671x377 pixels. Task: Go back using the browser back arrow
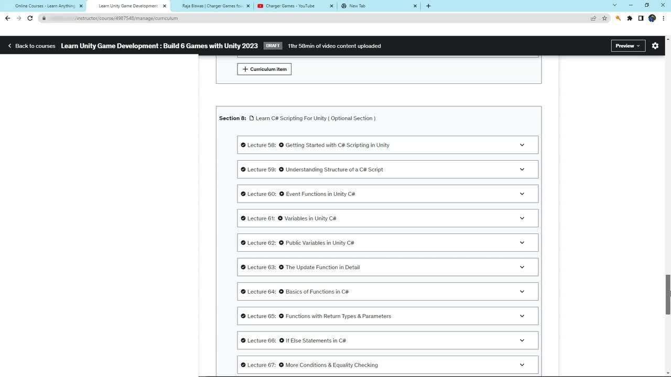[7, 18]
